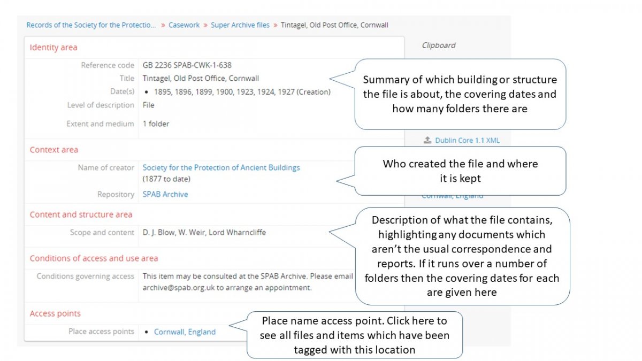Image resolution: width=642 pixels, height=361 pixels.
Task: Click the 'Identity area' section heading
Action: pos(53,48)
